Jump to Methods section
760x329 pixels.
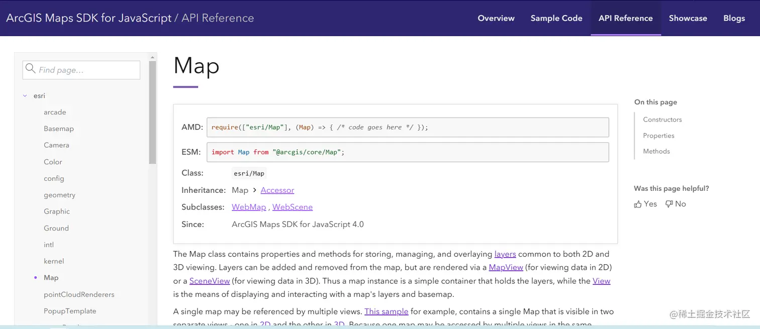(x=656, y=151)
